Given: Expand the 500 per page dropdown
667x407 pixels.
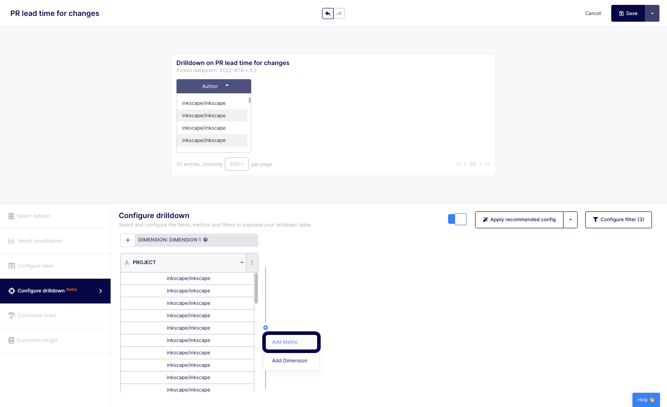Looking at the screenshot, I should [236, 164].
